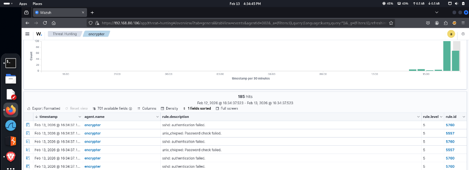Go to the Firefox home page icon
469x170 pixels.
(54, 23)
